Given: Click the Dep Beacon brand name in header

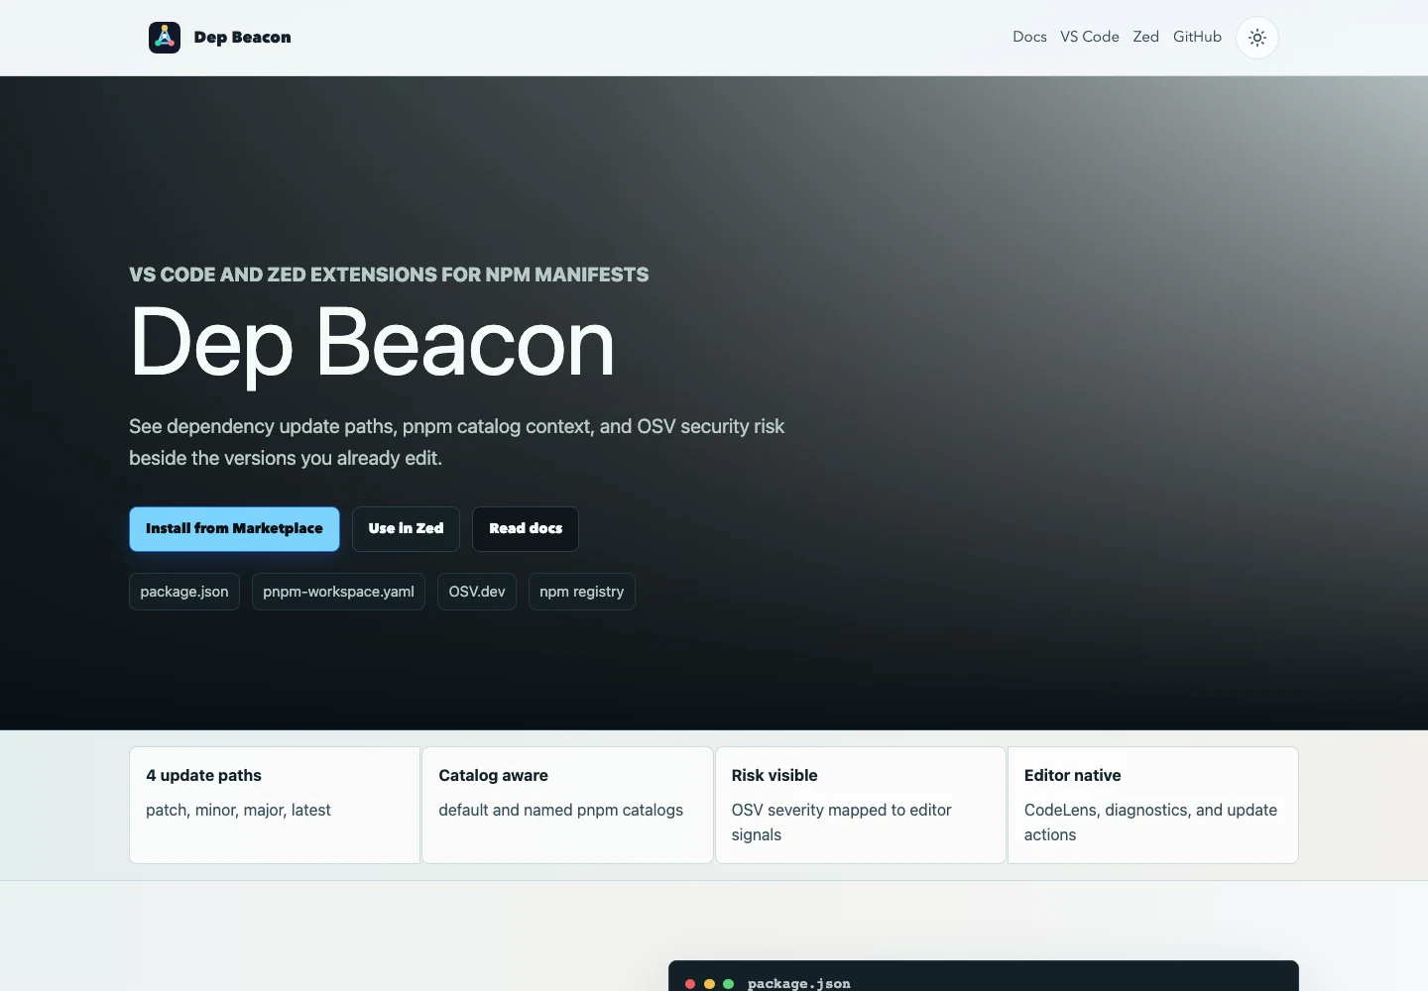Looking at the screenshot, I should (x=243, y=38).
